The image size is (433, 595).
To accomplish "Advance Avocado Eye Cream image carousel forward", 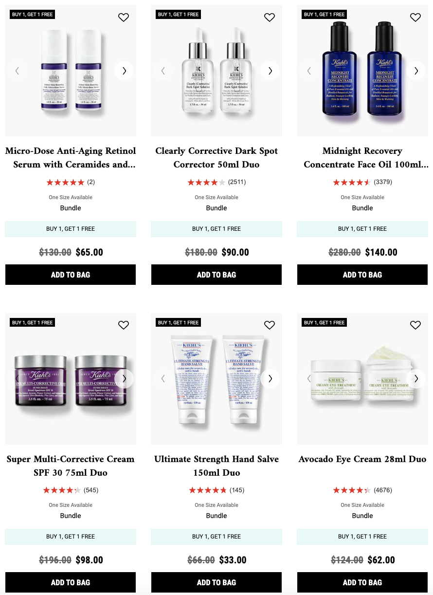I will [416, 378].
